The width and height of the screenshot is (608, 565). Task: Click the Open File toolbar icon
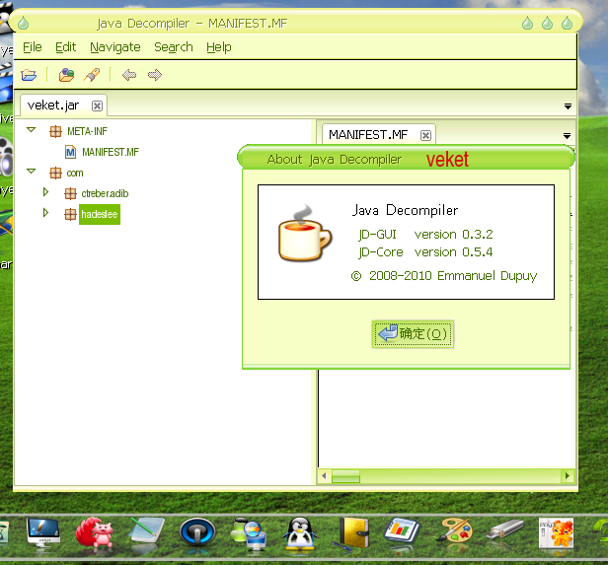pyautogui.click(x=29, y=75)
